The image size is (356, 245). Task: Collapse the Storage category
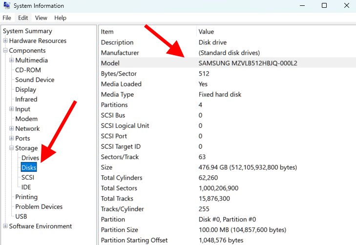12,148
